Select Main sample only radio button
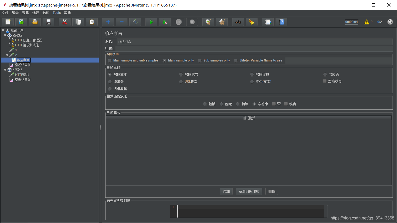Viewport: 397px width, 223px height. coord(164,60)
